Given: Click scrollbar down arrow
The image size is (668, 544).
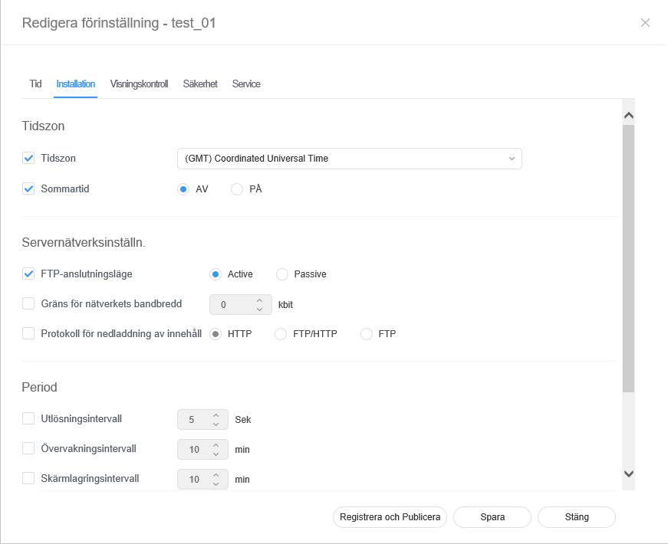Looking at the screenshot, I should pyautogui.click(x=628, y=474).
